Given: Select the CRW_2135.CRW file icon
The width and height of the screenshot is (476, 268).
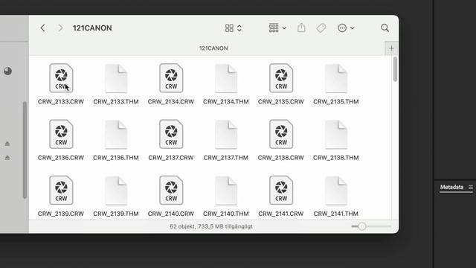Looking at the screenshot, I should click(x=281, y=78).
